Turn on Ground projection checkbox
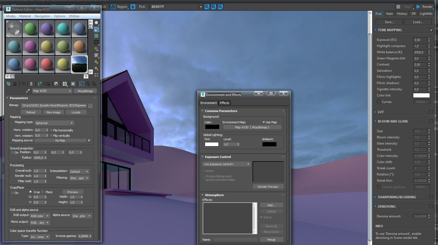Image resolution: width=438 pixels, height=245 pixels. (x=12, y=152)
